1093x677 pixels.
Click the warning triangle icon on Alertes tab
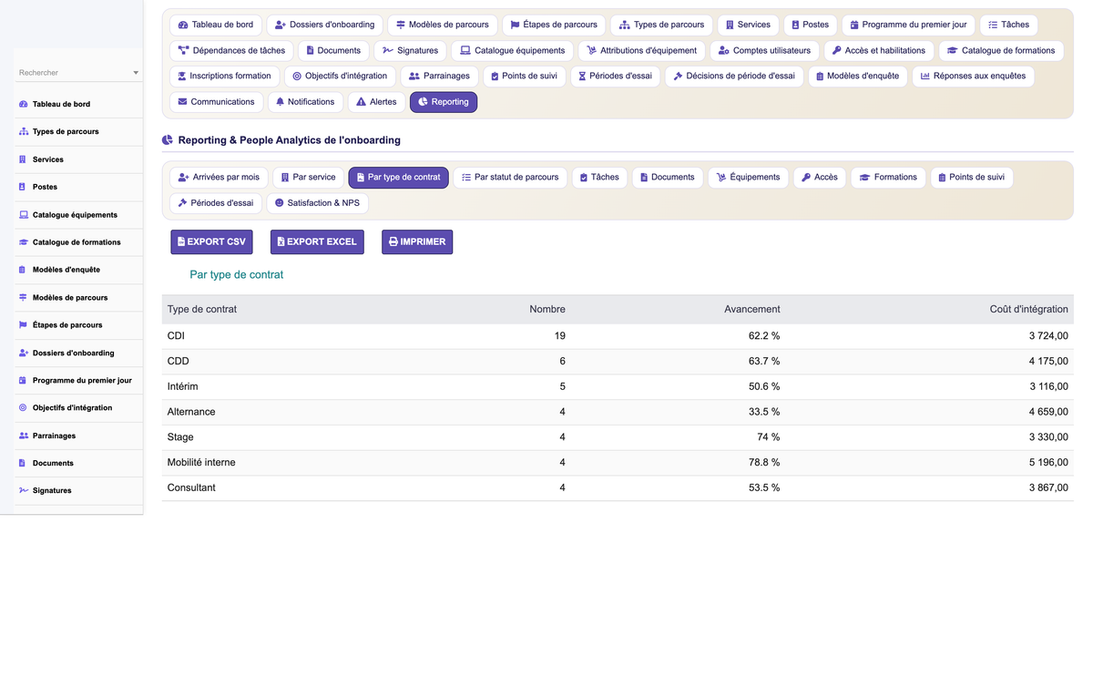361,102
